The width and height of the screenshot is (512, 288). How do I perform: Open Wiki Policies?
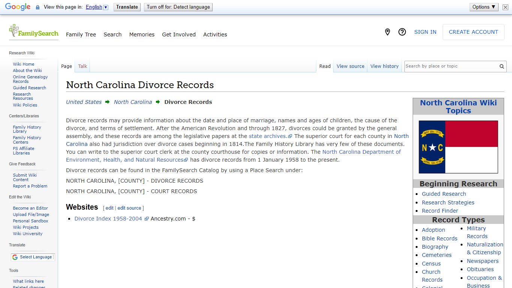click(25, 105)
